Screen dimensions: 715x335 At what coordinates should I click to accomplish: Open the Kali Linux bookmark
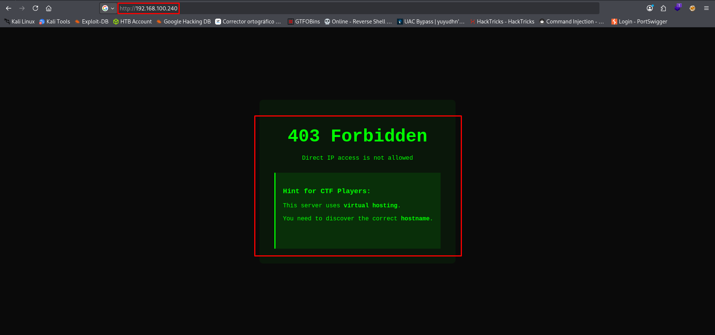19,22
